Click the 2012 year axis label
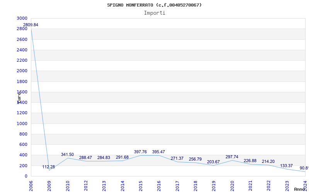This screenshot has height=193, width=309. click(86, 186)
